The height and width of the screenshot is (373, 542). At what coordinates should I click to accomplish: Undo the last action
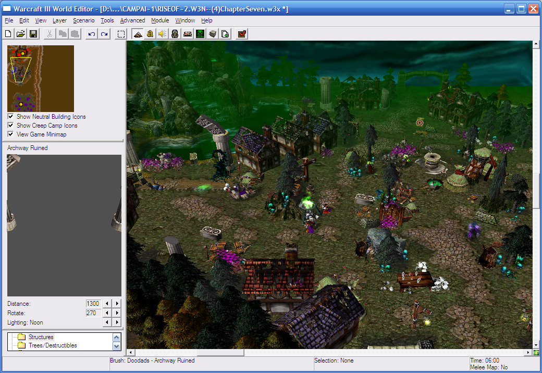pos(92,34)
